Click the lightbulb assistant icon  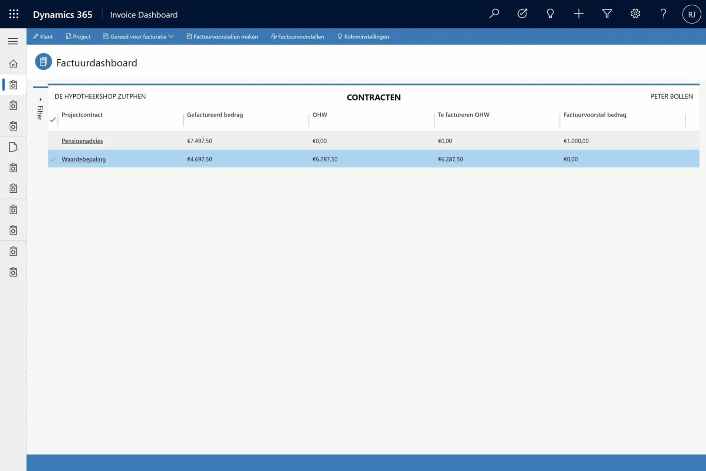[550, 14]
